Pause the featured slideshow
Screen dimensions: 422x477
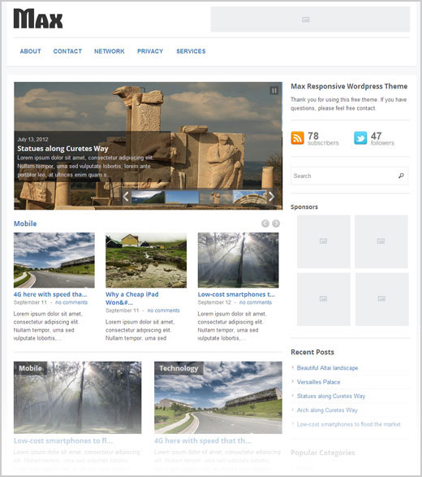pyautogui.click(x=273, y=90)
